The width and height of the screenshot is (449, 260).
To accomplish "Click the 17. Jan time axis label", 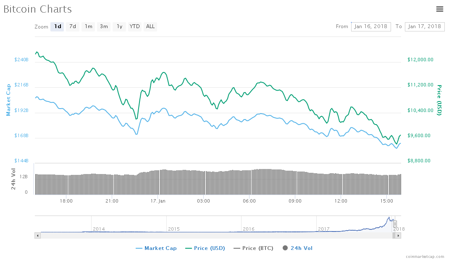I will (158, 201).
